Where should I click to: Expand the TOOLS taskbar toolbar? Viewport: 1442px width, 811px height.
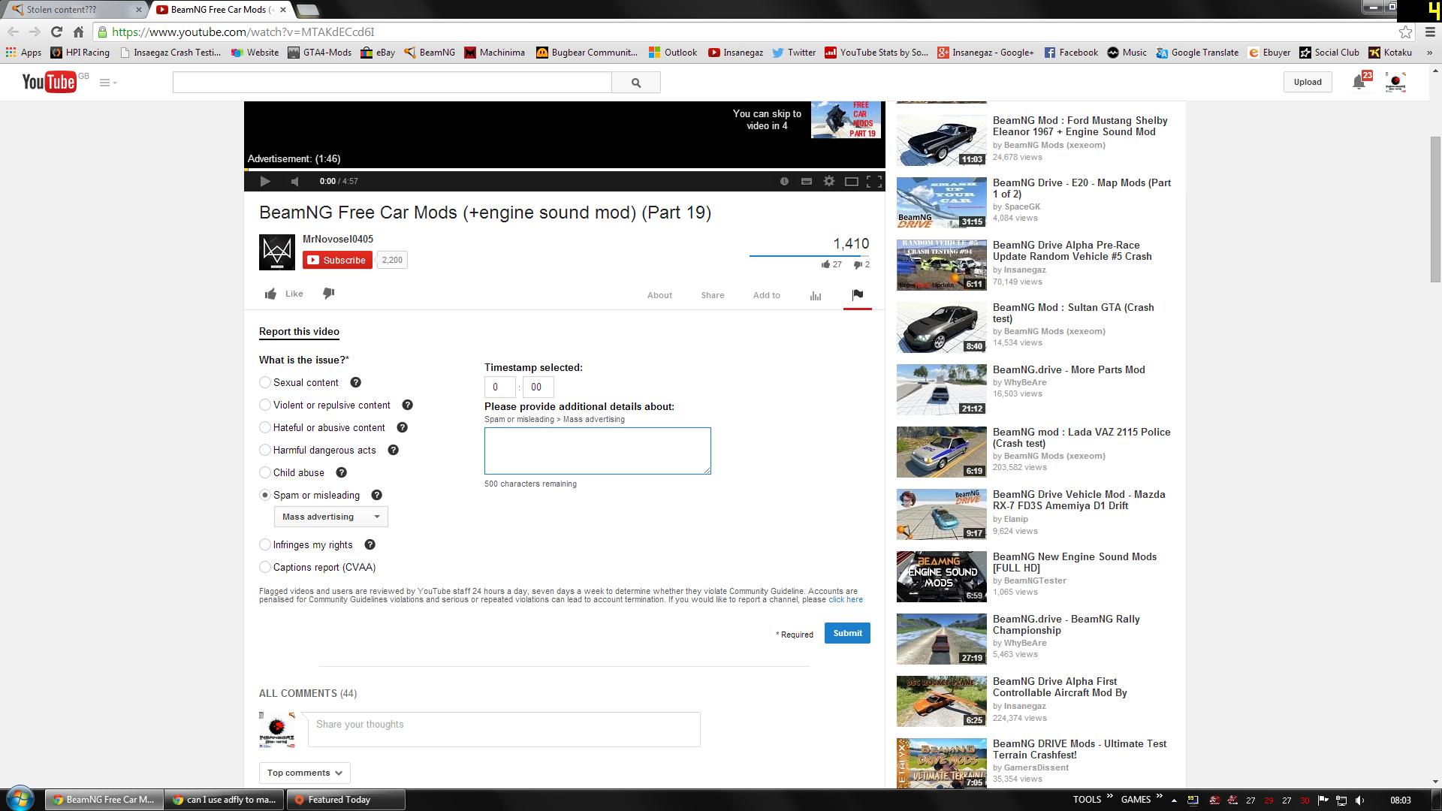point(1108,797)
